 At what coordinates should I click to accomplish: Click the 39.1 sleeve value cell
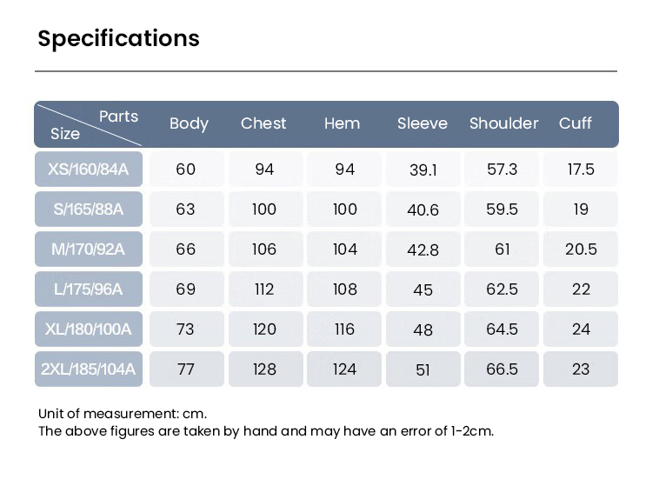pyautogui.click(x=423, y=170)
